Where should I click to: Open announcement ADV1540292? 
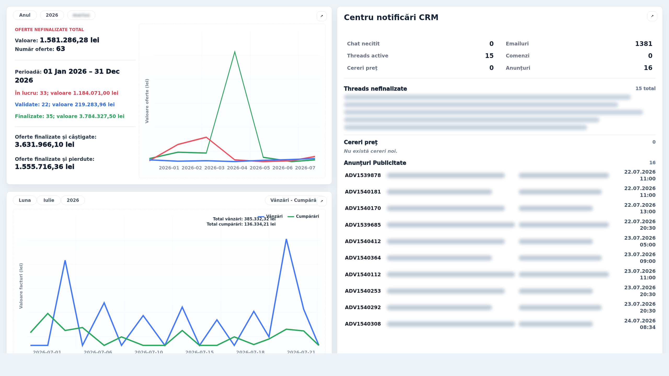(x=500, y=308)
